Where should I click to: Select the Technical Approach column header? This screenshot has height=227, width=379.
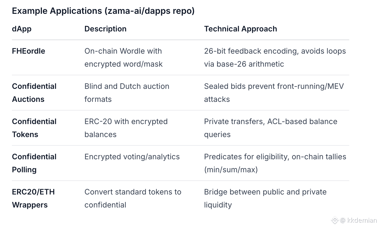point(240,29)
